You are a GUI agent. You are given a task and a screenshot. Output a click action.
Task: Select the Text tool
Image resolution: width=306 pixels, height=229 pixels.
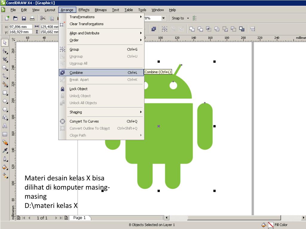pos(5,126)
